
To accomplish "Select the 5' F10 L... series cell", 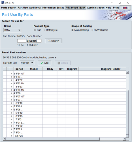I will [19, 106].
